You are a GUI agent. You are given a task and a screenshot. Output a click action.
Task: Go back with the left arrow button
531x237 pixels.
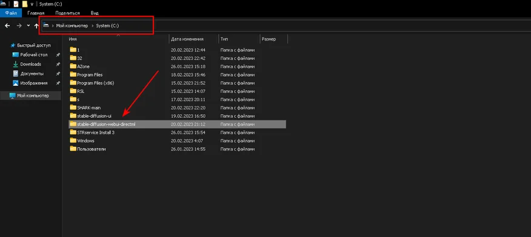(x=7, y=25)
